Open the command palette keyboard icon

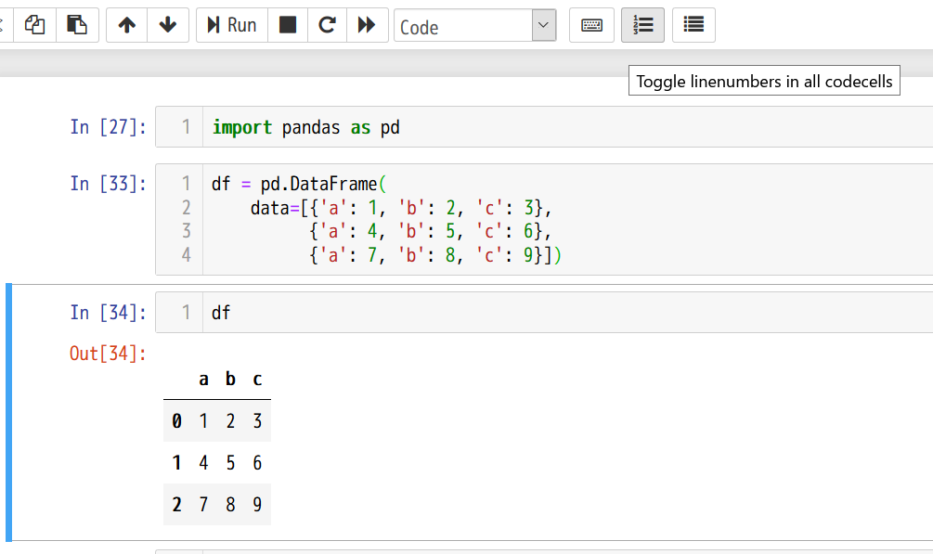[x=591, y=25]
